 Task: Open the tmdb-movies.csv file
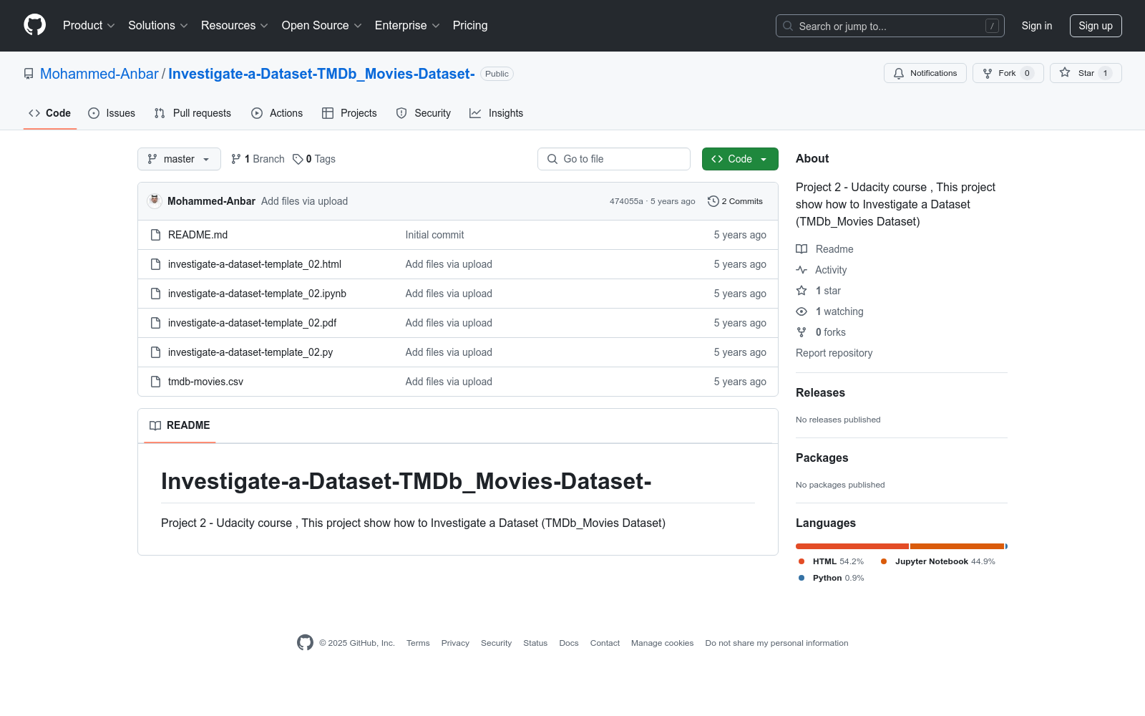pyautogui.click(x=205, y=382)
